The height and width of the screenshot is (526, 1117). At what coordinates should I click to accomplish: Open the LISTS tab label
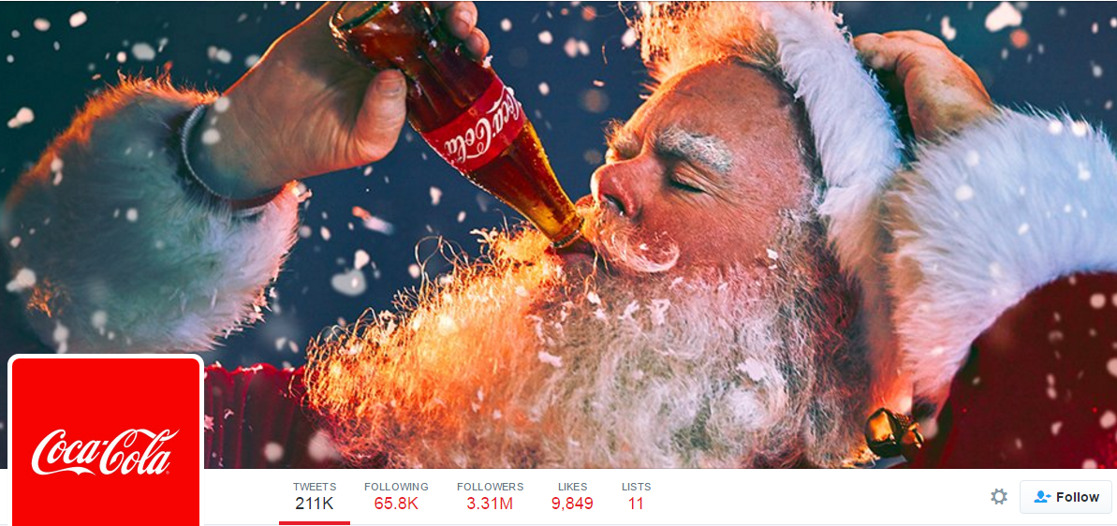click(x=636, y=487)
